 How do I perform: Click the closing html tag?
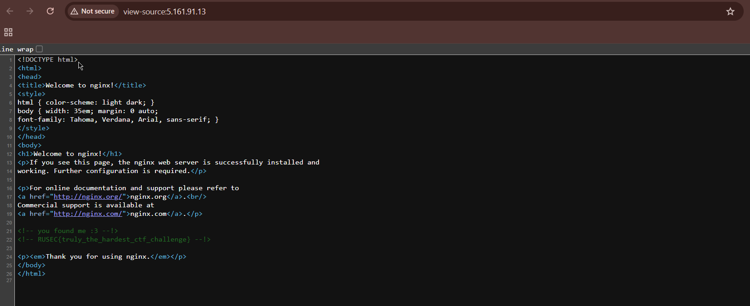(32, 274)
